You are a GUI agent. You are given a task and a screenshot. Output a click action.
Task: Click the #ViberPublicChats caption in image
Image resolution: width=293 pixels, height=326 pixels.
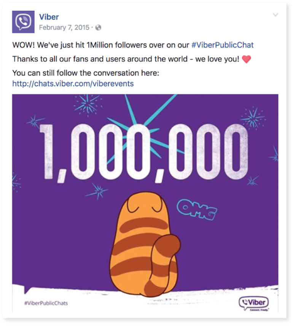point(46,304)
